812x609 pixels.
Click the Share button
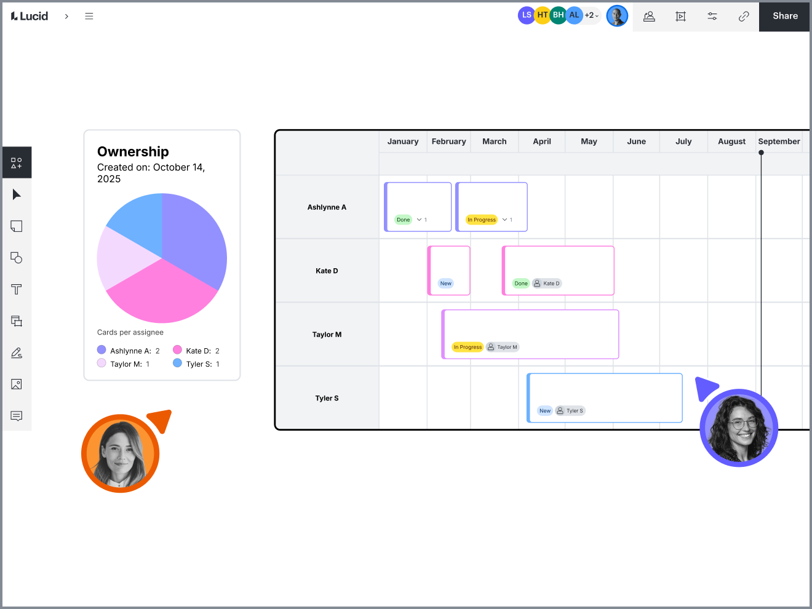point(785,16)
